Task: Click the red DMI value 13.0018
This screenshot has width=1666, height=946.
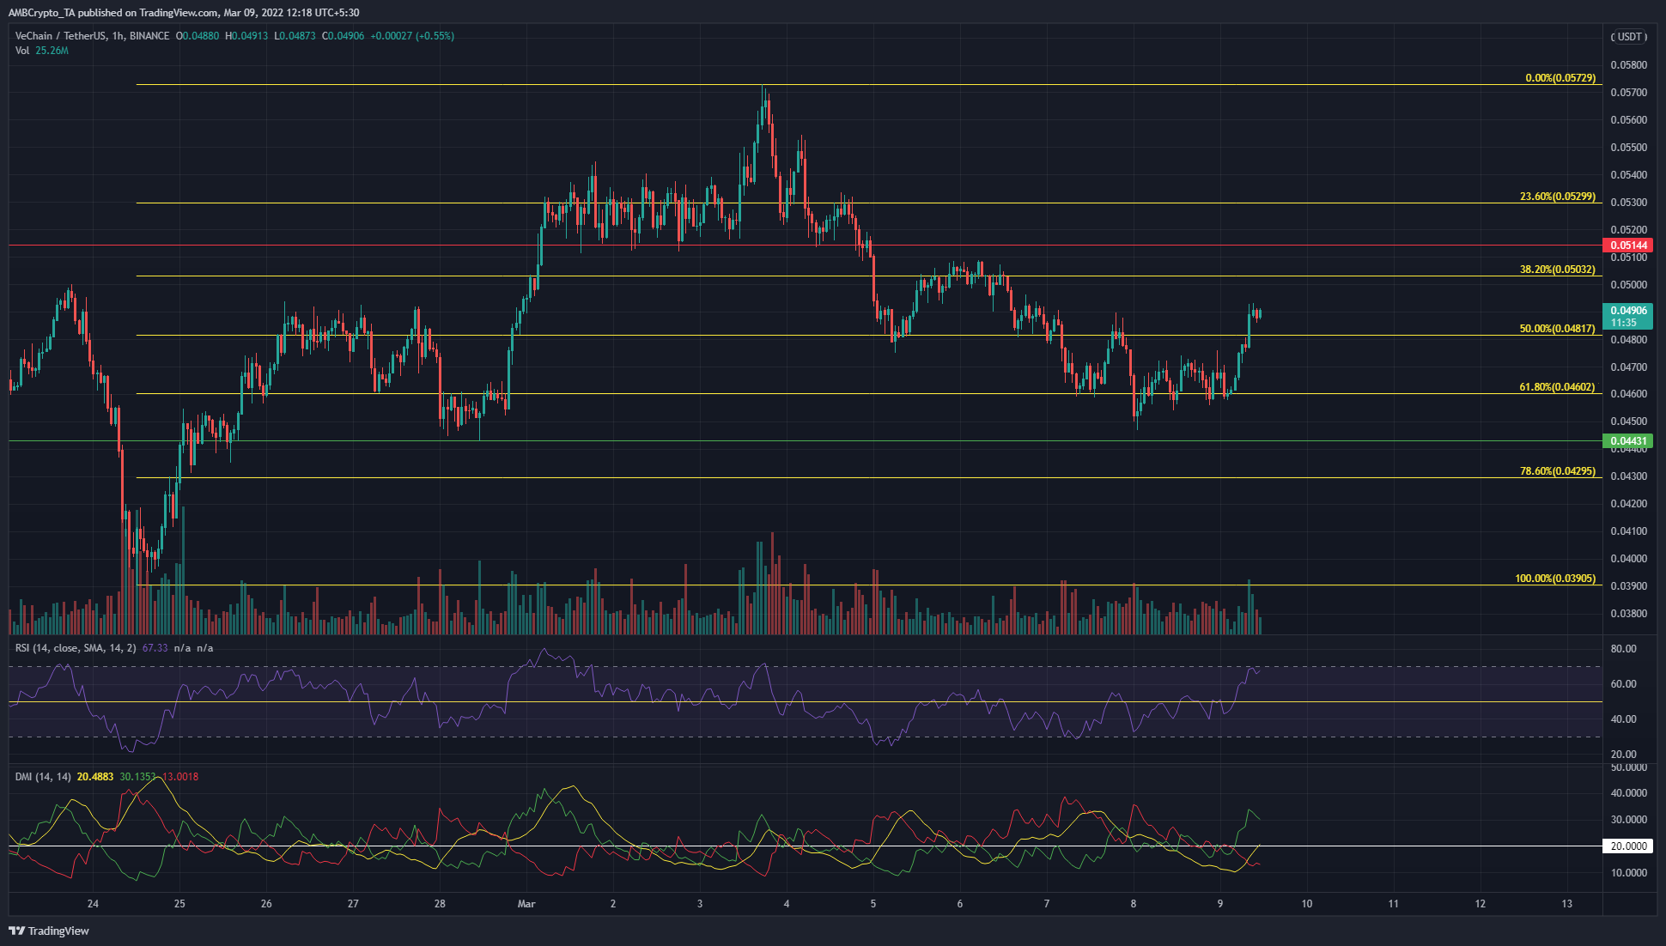Action: coord(180,777)
